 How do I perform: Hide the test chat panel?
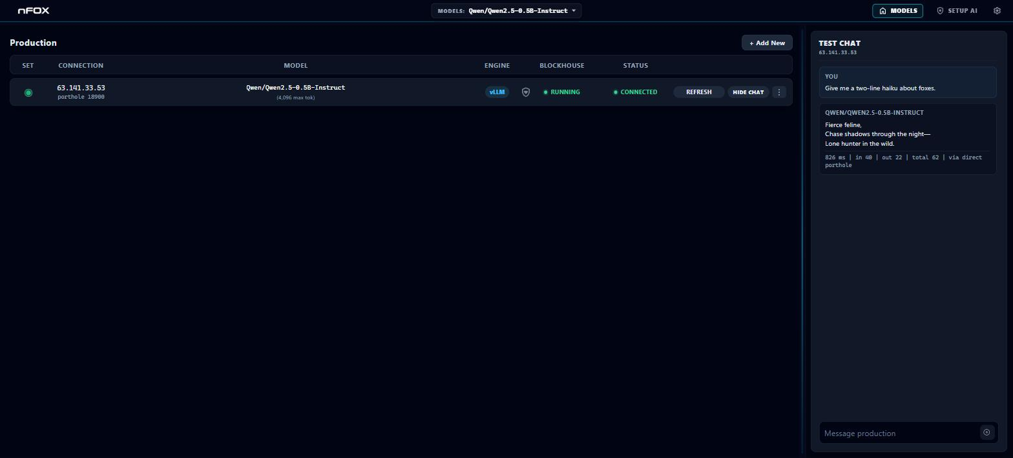(x=748, y=92)
